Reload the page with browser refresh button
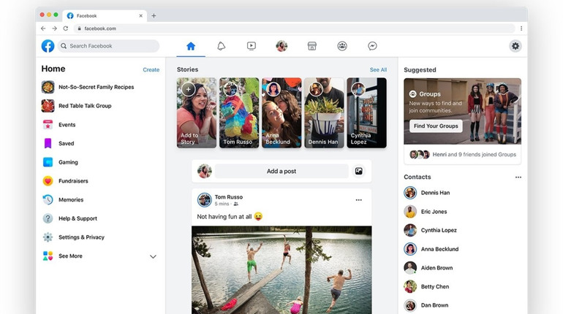Viewport: 563px width, 314px height. coord(66,28)
